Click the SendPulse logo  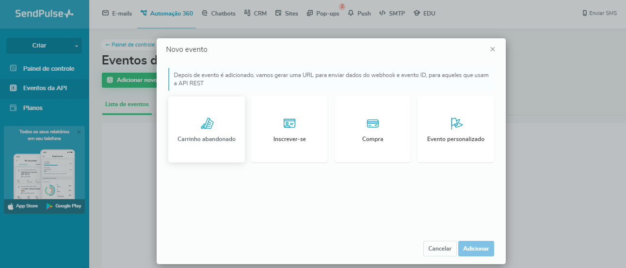(x=44, y=14)
